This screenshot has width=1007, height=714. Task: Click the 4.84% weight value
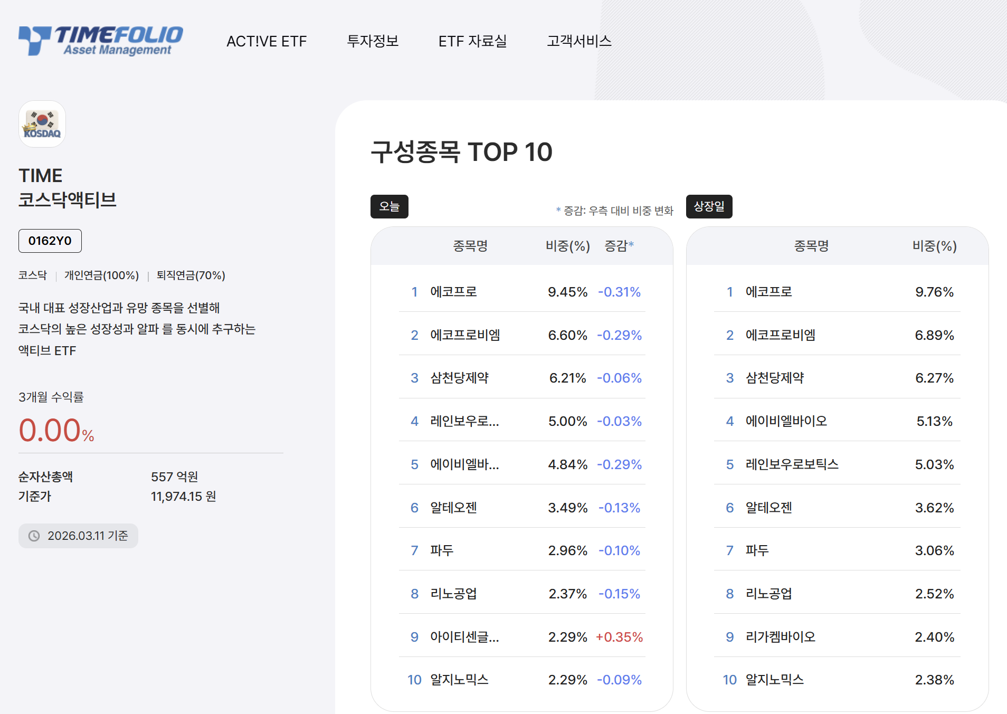click(568, 464)
